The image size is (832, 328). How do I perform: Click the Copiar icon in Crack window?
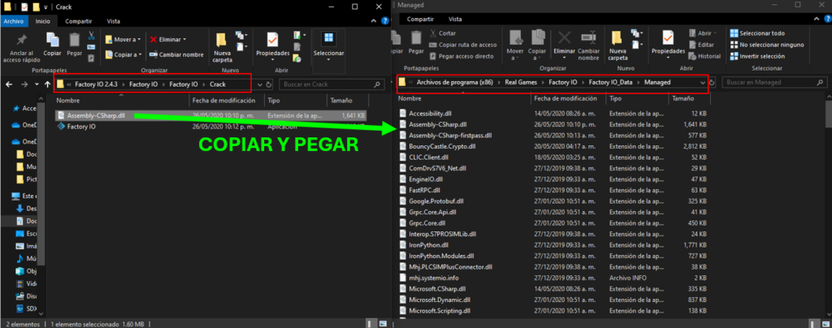coord(52,45)
